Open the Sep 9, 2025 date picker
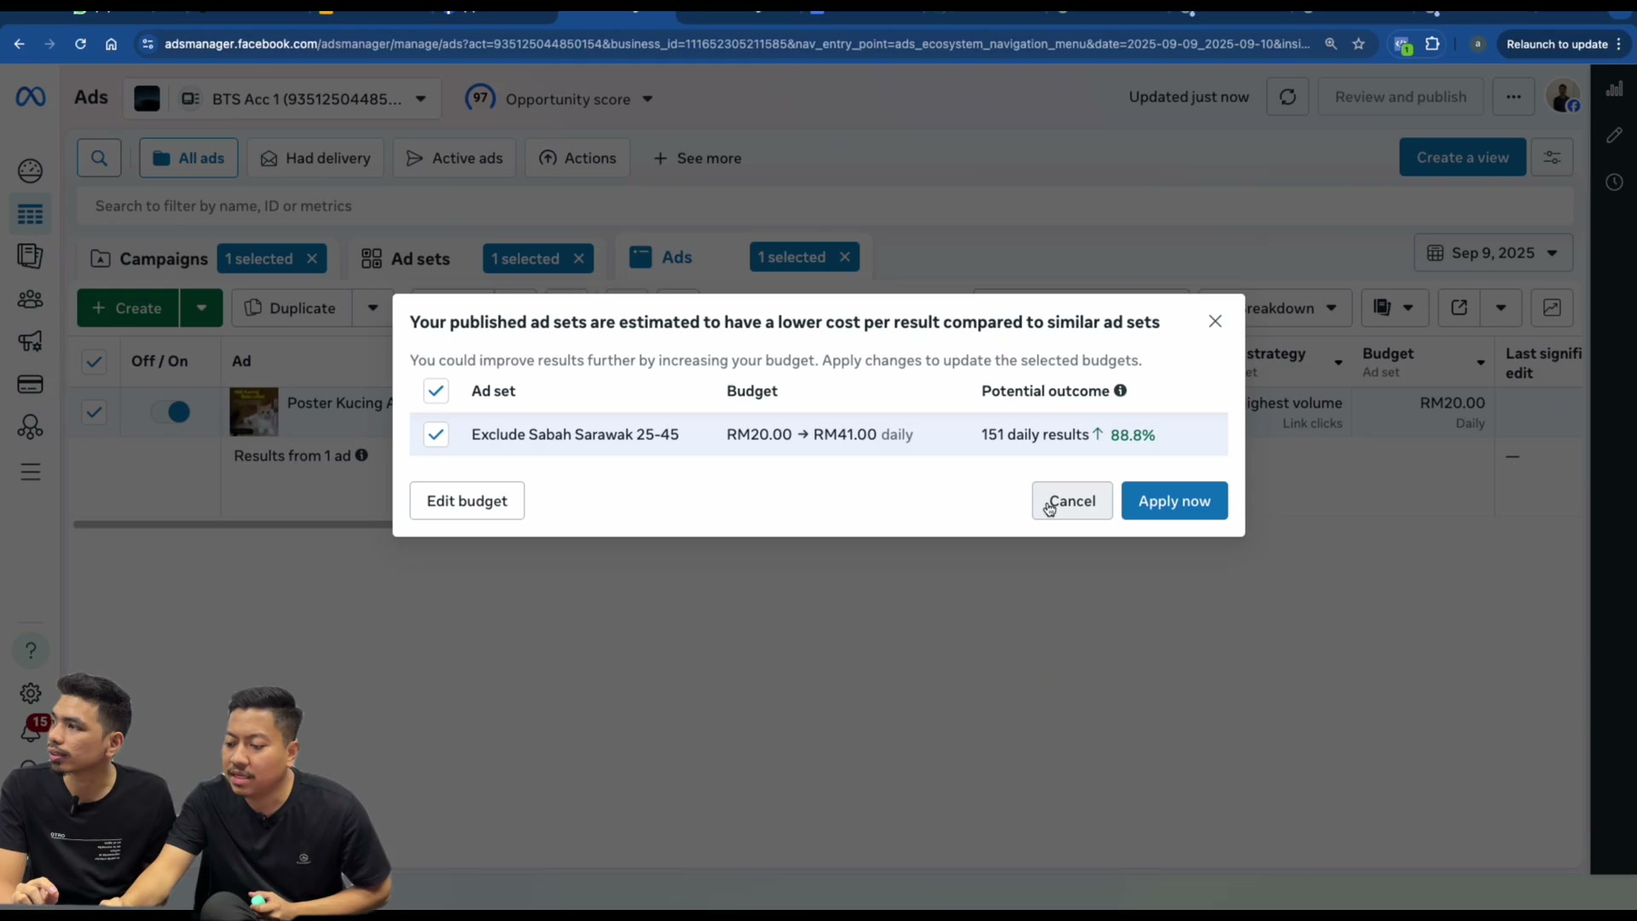The image size is (1637, 921). [1493, 253]
